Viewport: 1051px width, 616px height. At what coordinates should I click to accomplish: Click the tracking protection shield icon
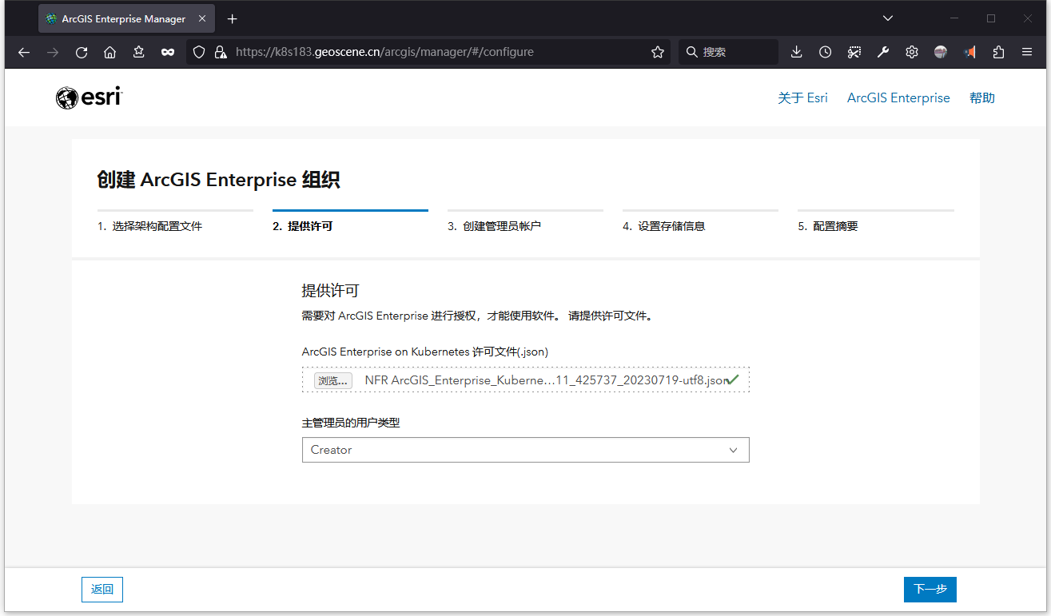click(200, 52)
